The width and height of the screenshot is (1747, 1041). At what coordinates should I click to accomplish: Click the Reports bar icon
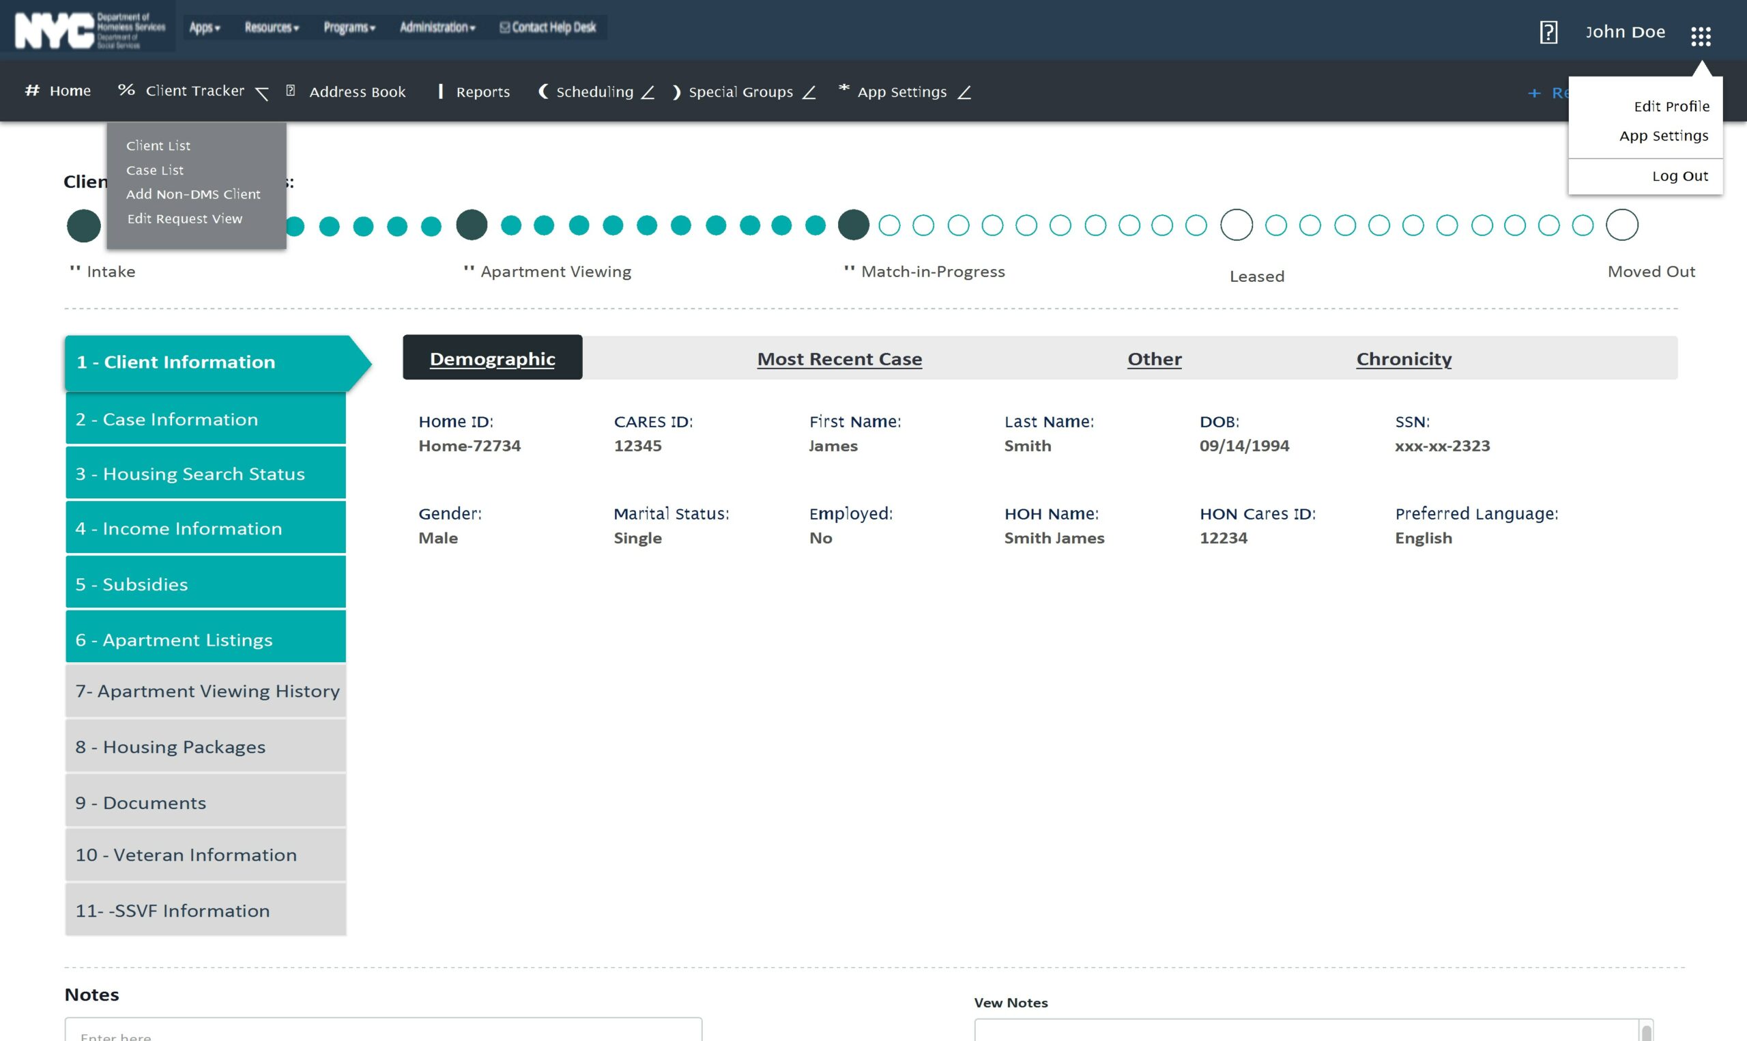click(440, 91)
